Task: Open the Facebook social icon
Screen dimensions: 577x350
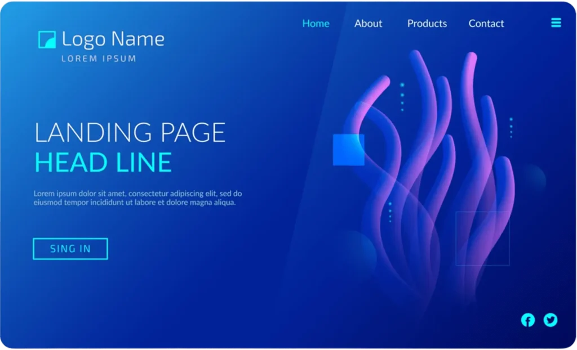Action: pyautogui.click(x=527, y=320)
